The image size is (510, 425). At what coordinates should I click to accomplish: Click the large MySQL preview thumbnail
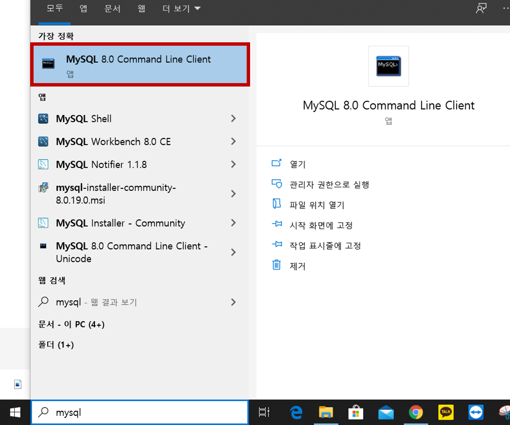(x=389, y=66)
